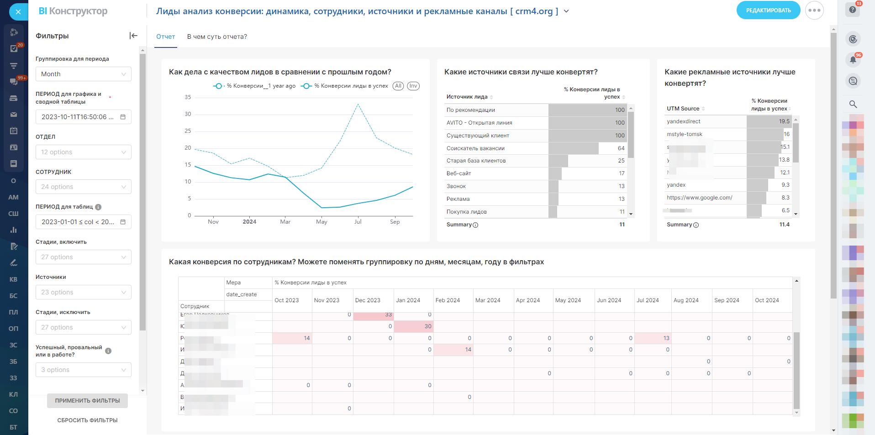
Task: Expand the report title dropdown chevron
Action: 566,11
